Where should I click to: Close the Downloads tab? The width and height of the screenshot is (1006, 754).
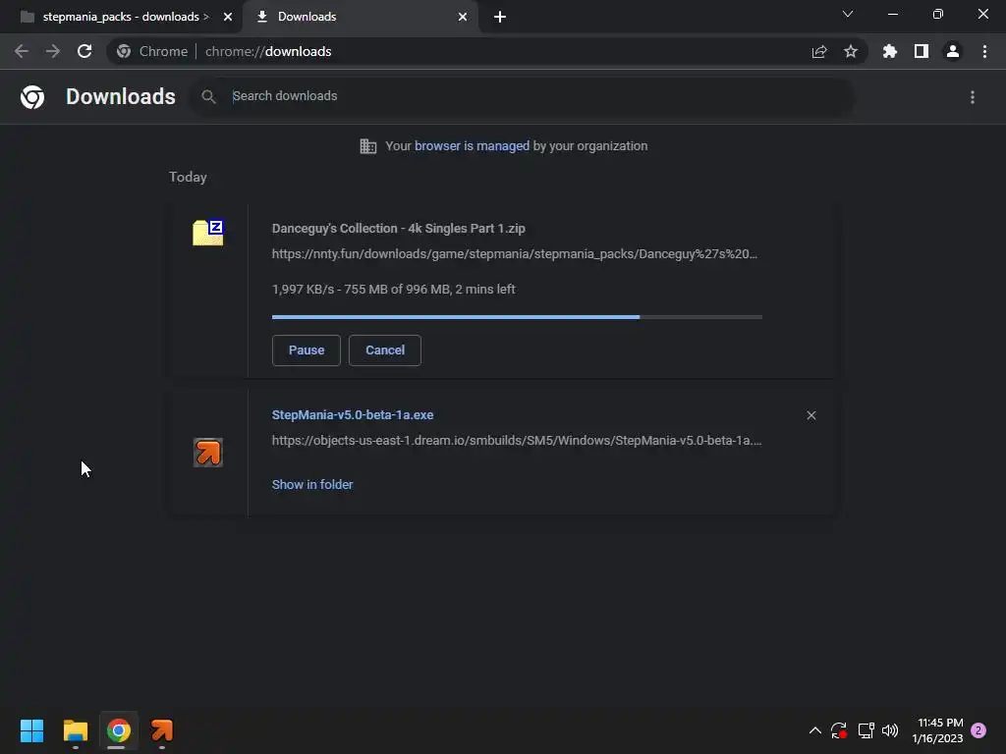pyautogui.click(x=463, y=17)
